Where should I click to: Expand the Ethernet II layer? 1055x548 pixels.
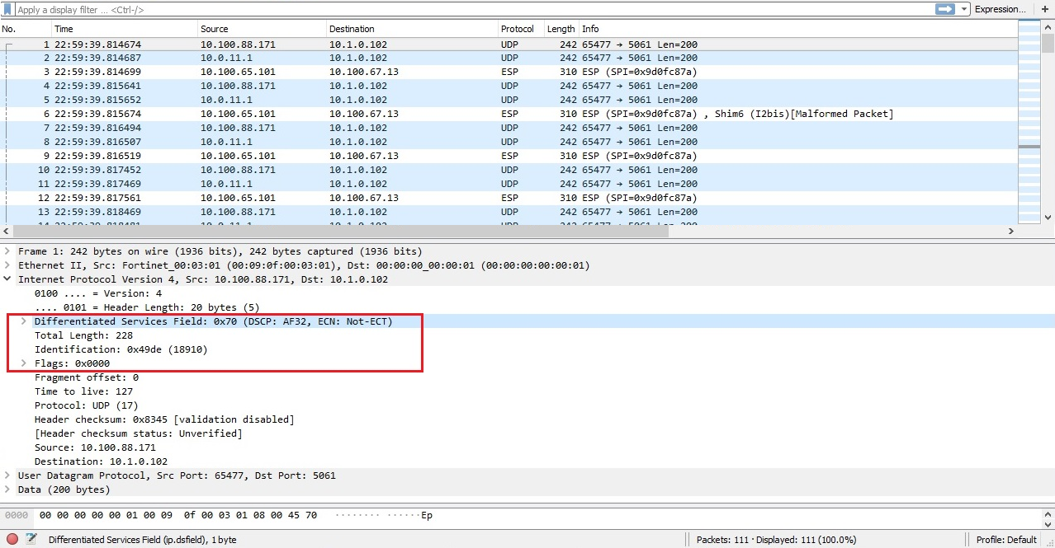tap(7, 265)
